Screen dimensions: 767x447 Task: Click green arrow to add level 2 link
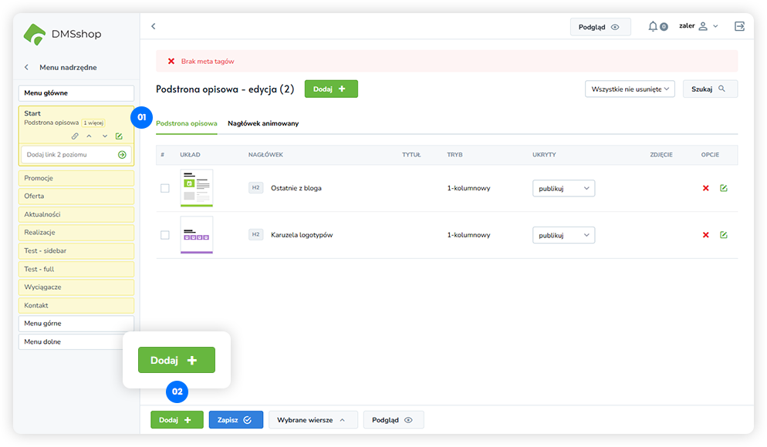(122, 155)
